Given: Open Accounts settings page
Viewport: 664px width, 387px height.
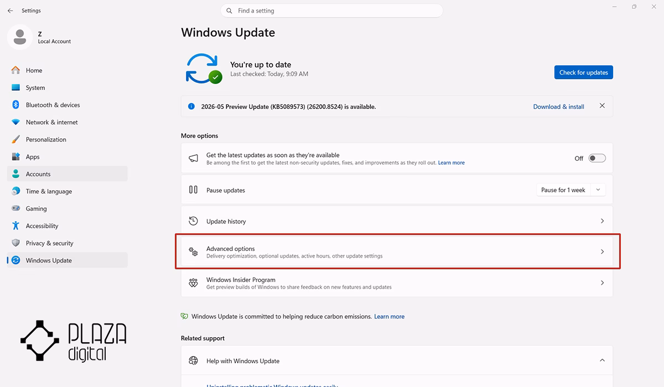Looking at the screenshot, I should (67, 174).
